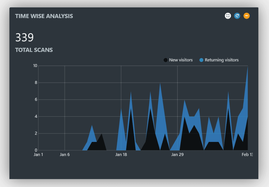
Task: Toggle the New visitors legend label
Action: pos(181,60)
